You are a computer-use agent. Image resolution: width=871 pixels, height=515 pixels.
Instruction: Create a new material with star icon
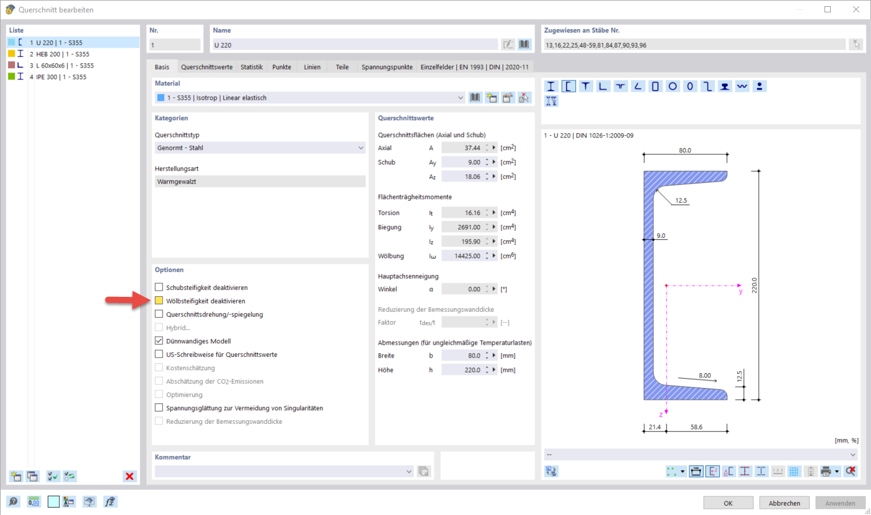(492, 98)
